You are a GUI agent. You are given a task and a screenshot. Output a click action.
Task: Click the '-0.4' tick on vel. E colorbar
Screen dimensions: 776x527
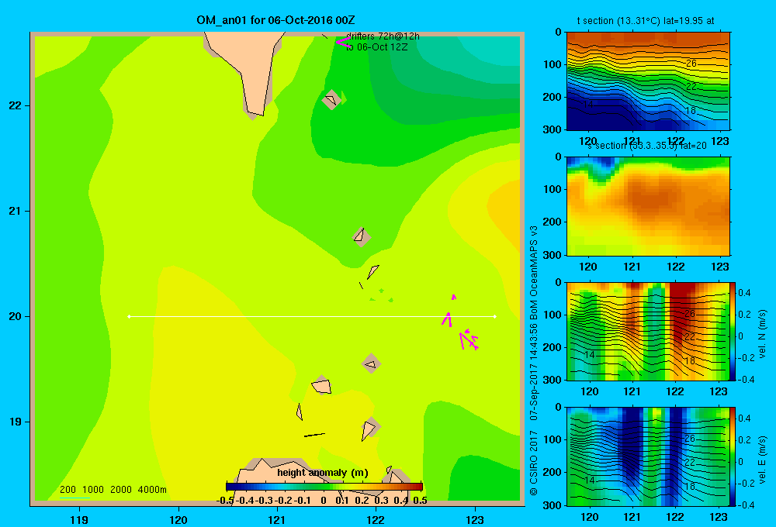[x=745, y=505]
